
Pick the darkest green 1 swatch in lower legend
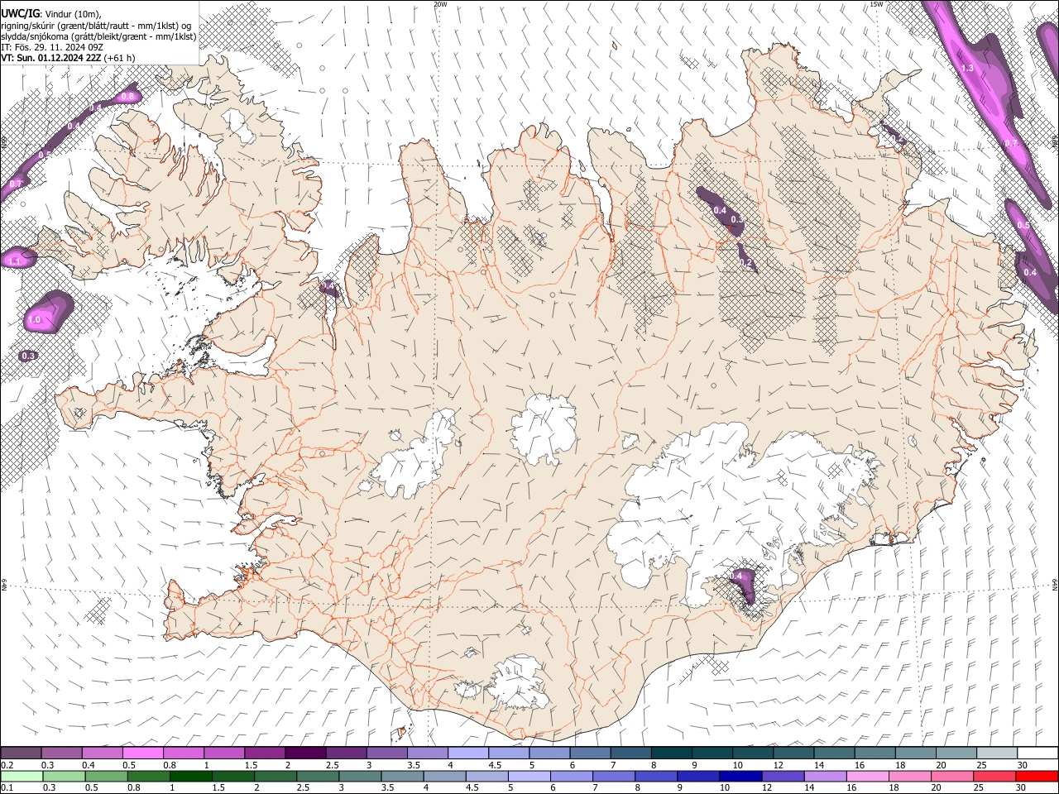(x=190, y=776)
